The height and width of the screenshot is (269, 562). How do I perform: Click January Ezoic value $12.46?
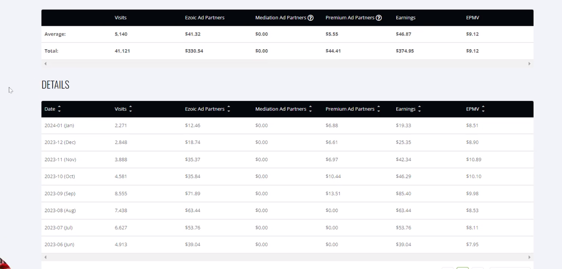[x=192, y=126]
